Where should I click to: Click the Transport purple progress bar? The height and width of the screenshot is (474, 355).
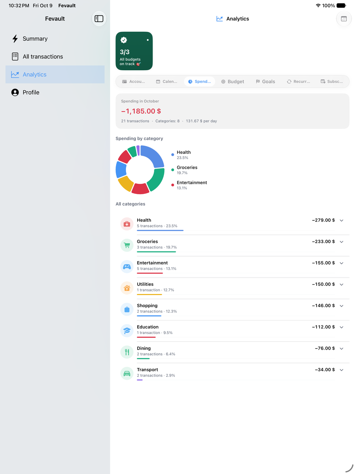(139, 380)
